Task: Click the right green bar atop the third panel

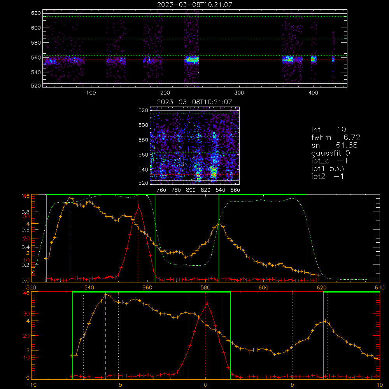Action: coord(263,194)
